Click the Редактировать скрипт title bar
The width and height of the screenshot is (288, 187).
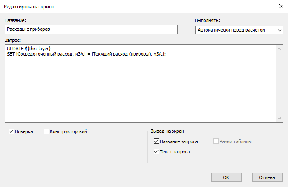click(124, 7)
